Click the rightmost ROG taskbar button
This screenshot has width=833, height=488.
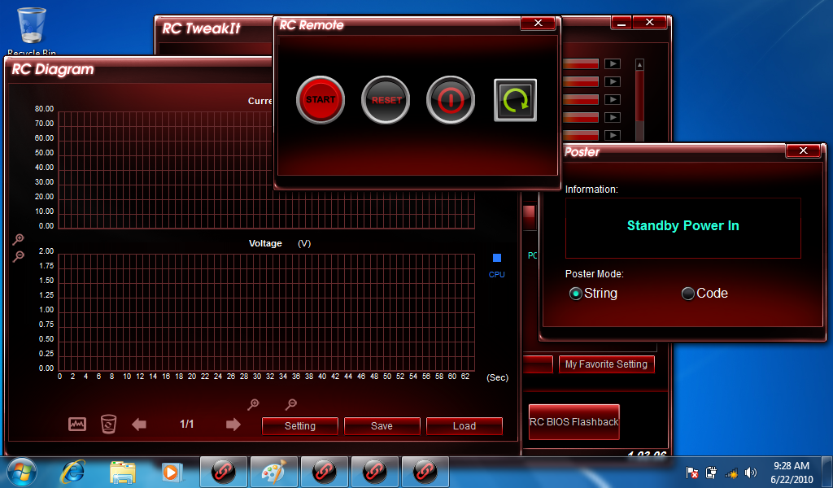pyautogui.click(x=425, y=472)
